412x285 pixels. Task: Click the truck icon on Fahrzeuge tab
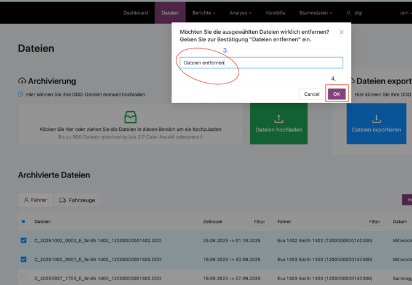[x=63, y=200]
